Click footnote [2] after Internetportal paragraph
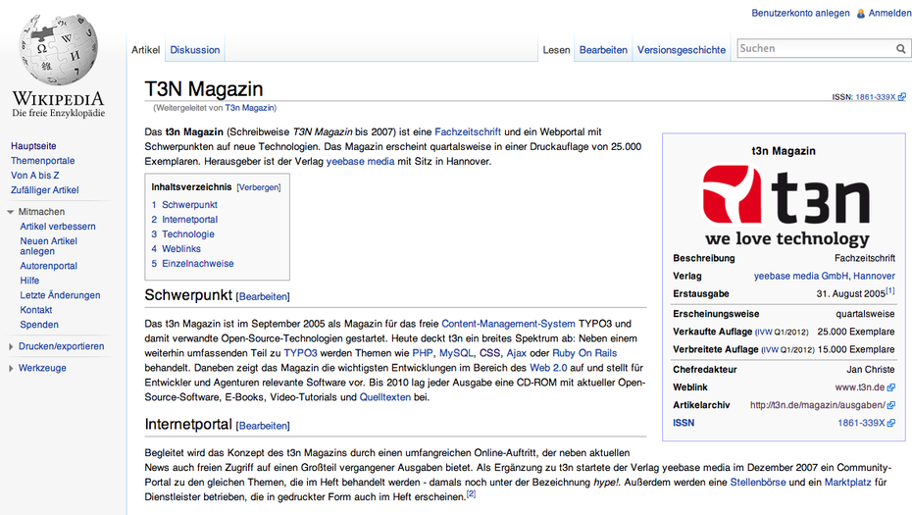Image resolution: width=912 pixels, height=515 pixels. [x=471, y=494]
